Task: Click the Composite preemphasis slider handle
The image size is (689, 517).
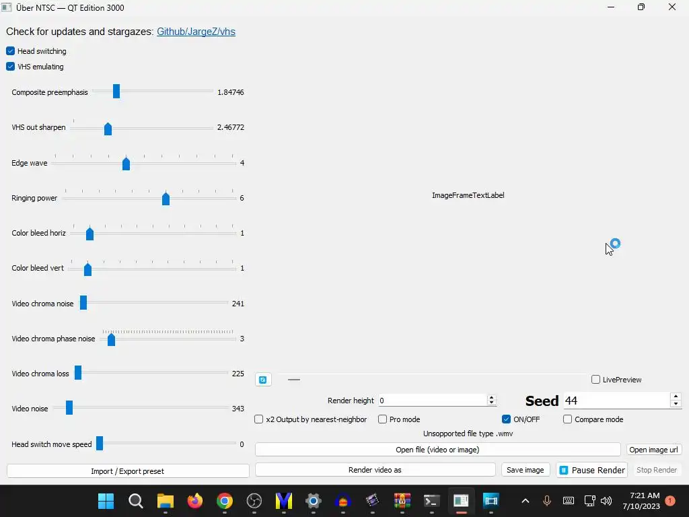Action: coord(116,92)
